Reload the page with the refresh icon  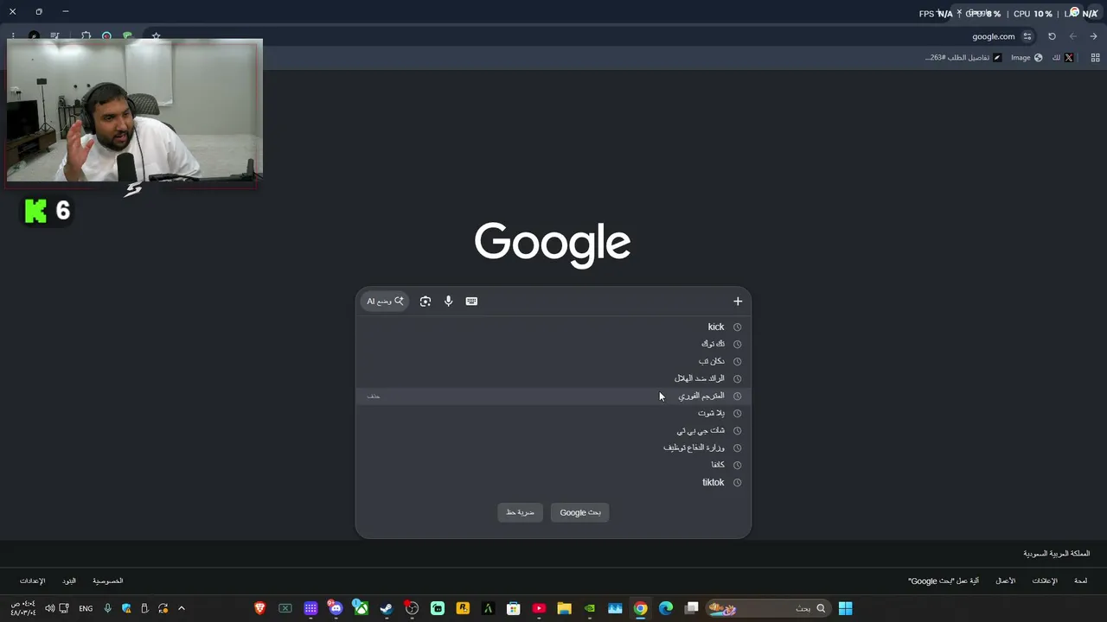pyautogui.click(x=1052, y=36)
